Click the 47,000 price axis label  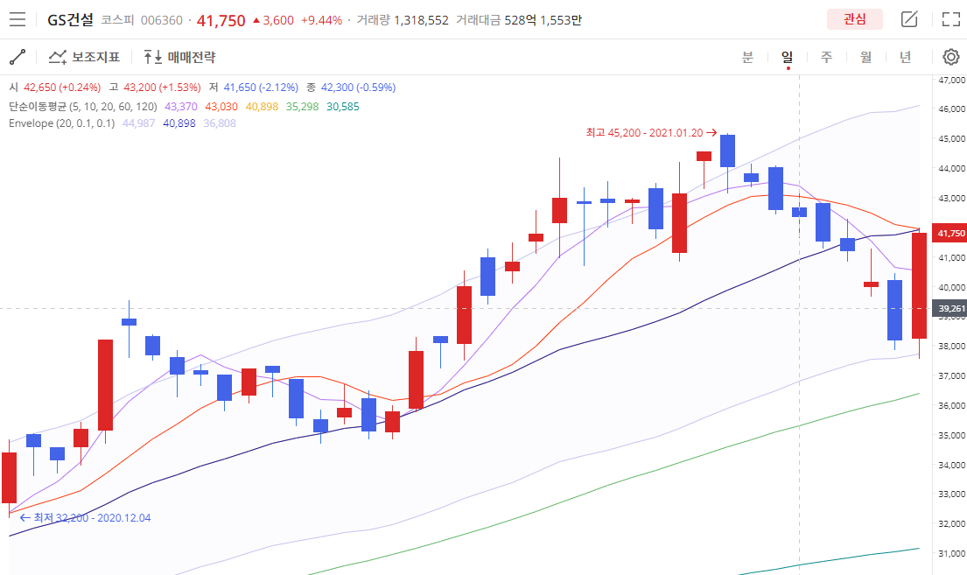(951, 81)
